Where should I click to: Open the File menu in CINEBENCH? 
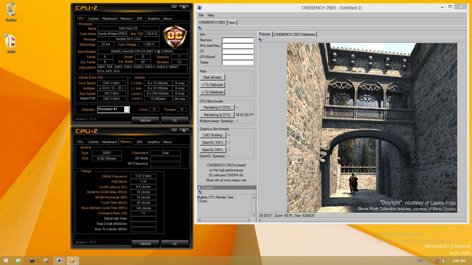click(201, 15)
